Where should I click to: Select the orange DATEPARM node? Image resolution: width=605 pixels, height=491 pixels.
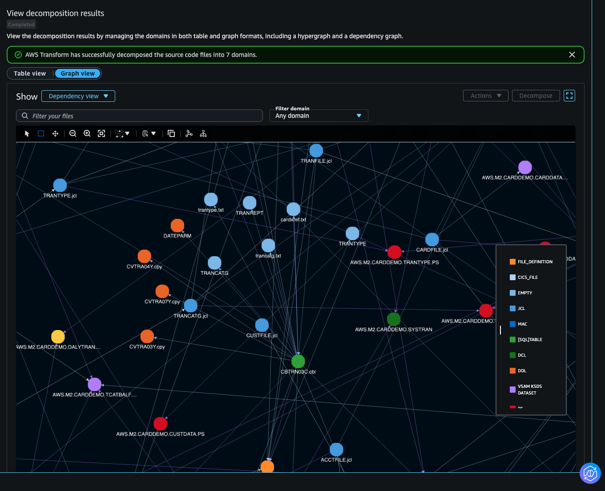pos(177,225)
